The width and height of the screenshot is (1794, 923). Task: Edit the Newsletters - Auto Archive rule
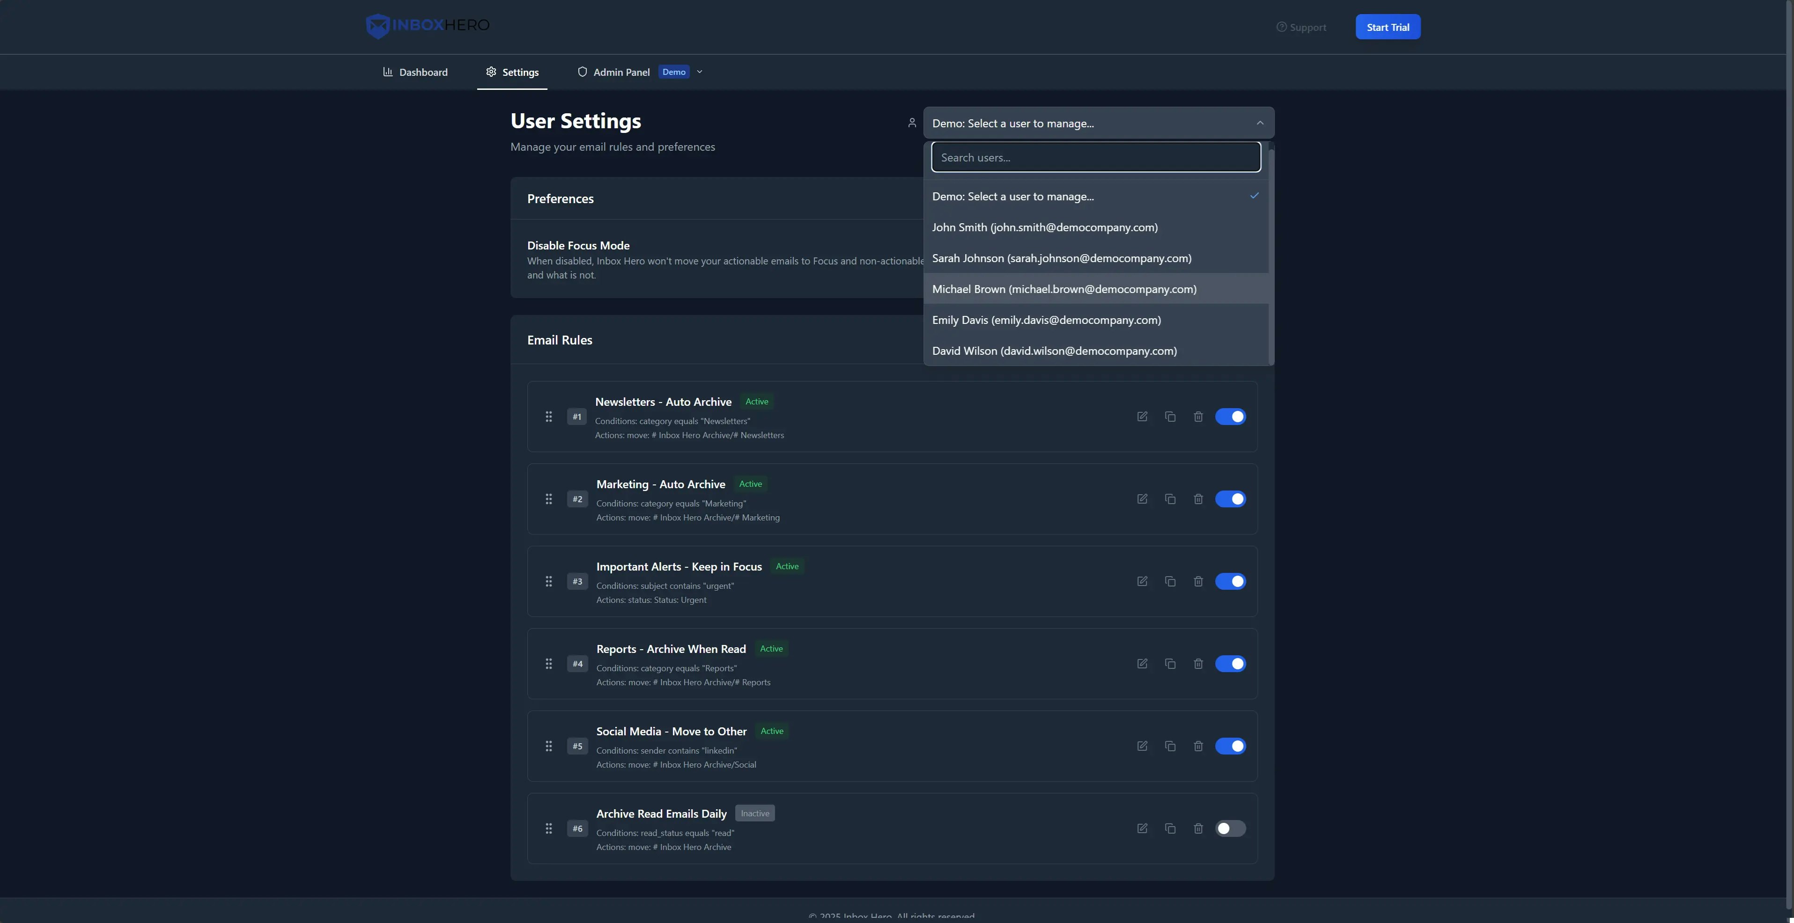coord(1142,416)
